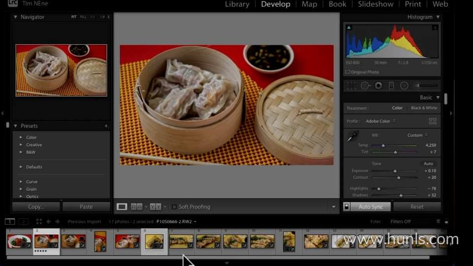This screenshot has height=266, width=473.
Task: Pick the White Balance Selector eyedropper
Action: [353, 136]
